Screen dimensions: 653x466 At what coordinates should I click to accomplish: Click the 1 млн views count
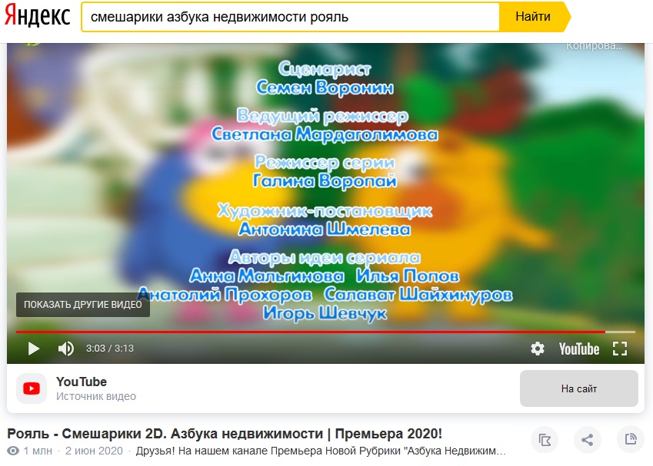coord(38,451)
